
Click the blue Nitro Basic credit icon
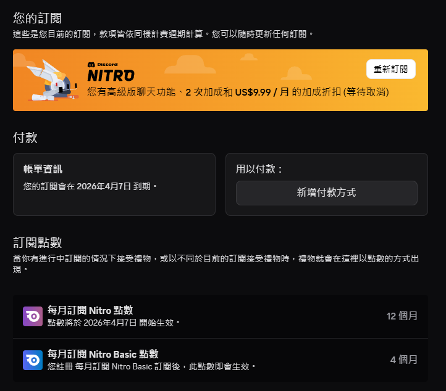tap(33, 360)
